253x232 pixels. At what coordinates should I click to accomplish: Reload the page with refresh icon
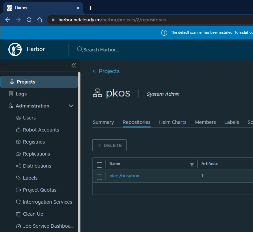pyautogui.click(x=29, y=20)
